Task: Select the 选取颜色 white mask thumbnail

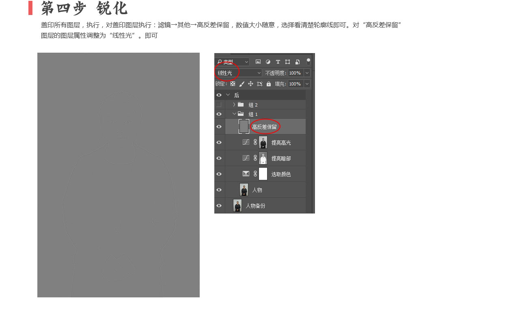Action: (263, 174)
